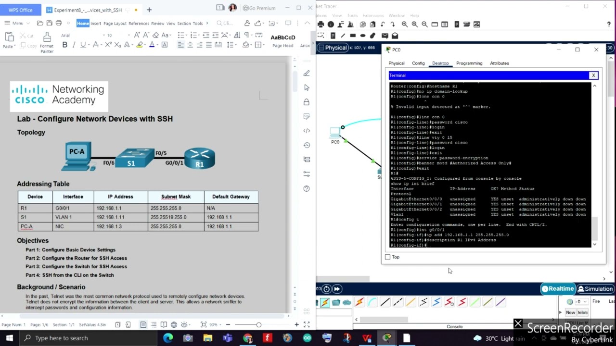Screen dimensions: 616x346
Task: Switch to PC0 Attributes tab
Action: point(500,63)
